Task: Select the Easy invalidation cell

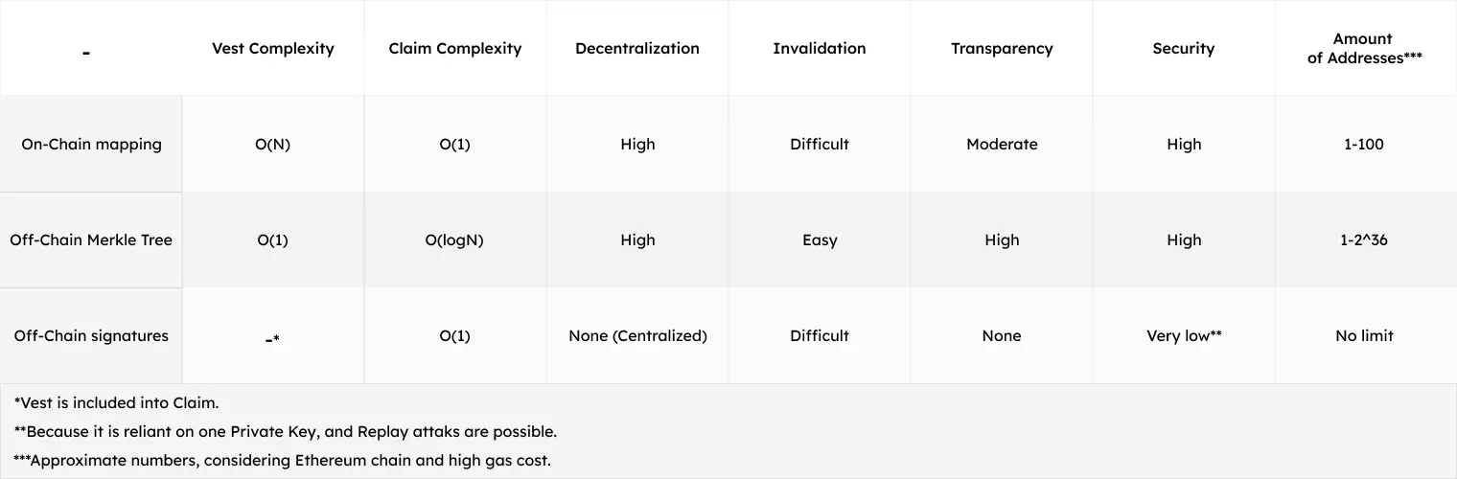Action: (820, 240)
